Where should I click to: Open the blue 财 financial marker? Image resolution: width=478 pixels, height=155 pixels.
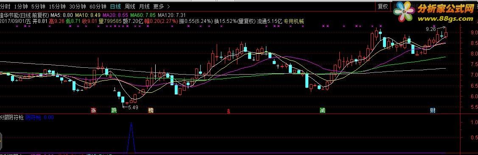pos(433,110)
